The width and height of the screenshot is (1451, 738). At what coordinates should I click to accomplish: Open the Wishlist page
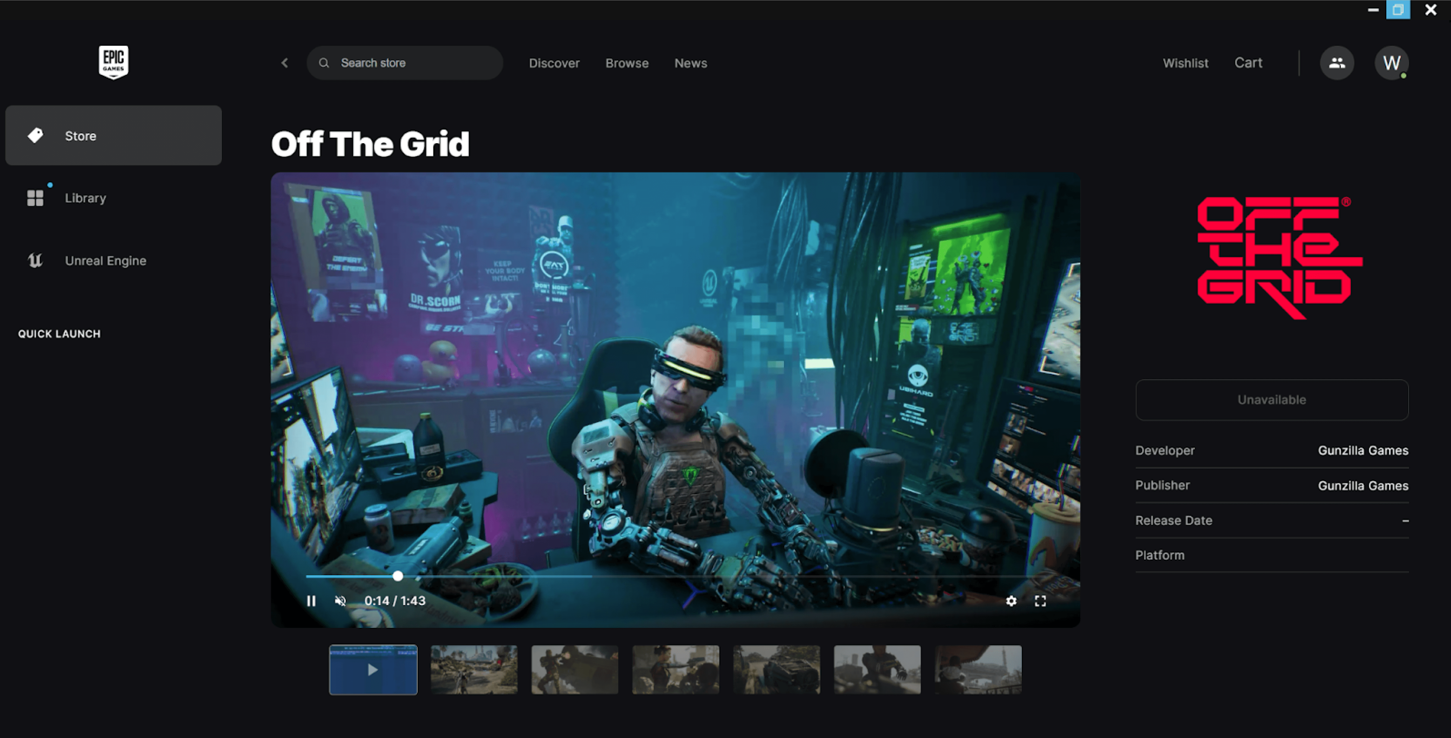click(1185, 63)
